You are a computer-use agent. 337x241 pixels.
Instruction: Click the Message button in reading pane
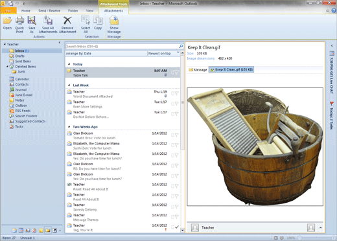[198, 70]
